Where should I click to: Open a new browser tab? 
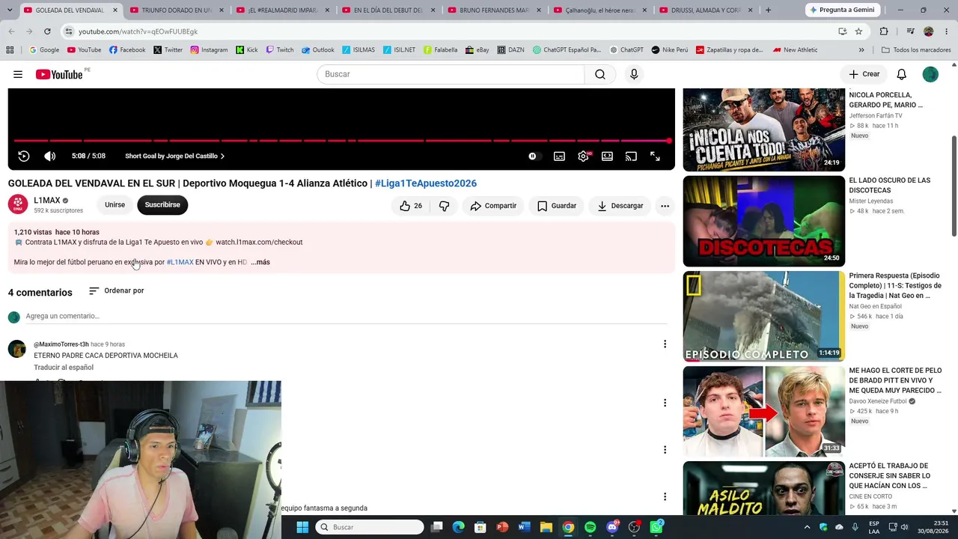768,10
